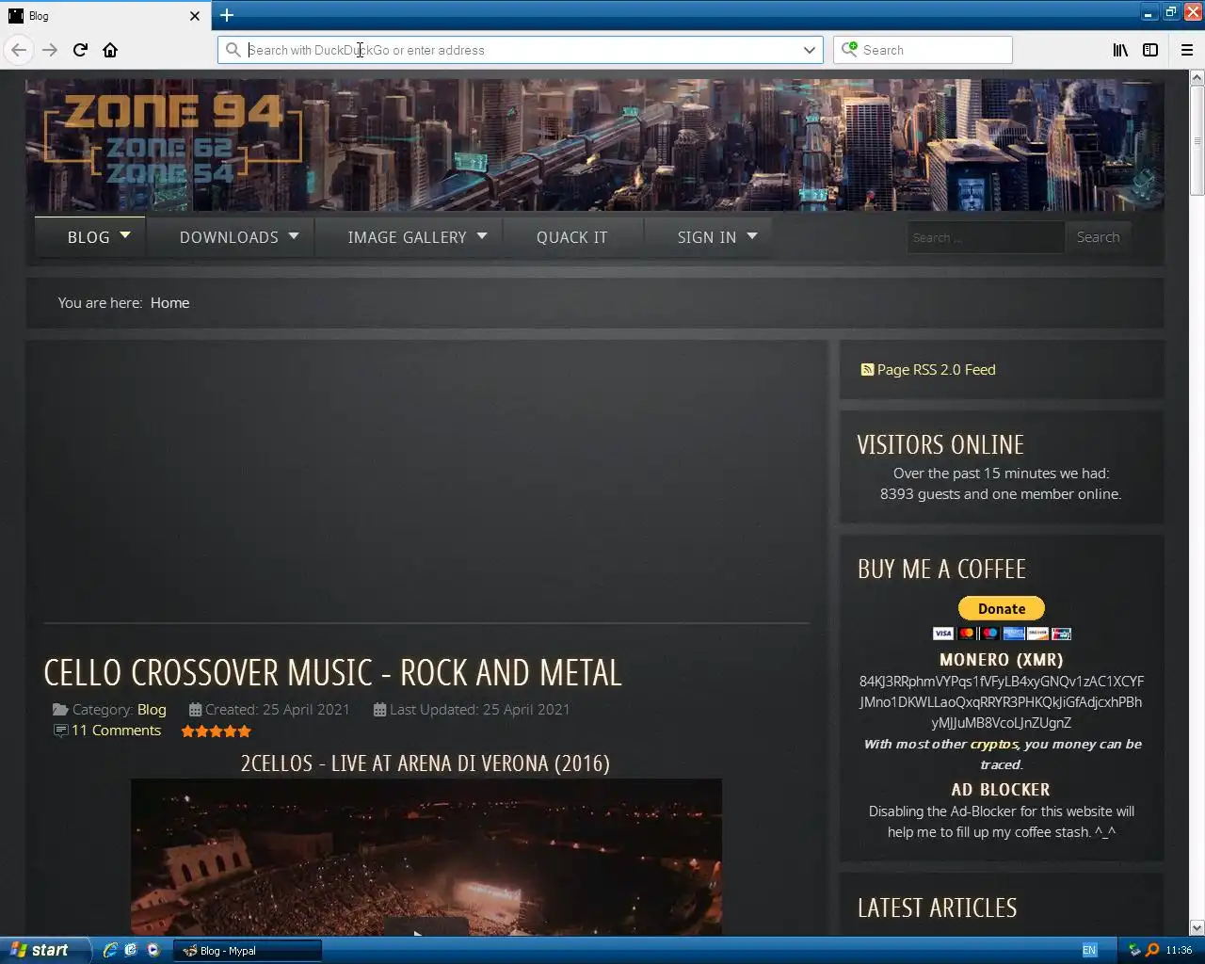Viewport: 1205px width, 964px height.
Task: Select the Blog browser tab
Action: 105,16
